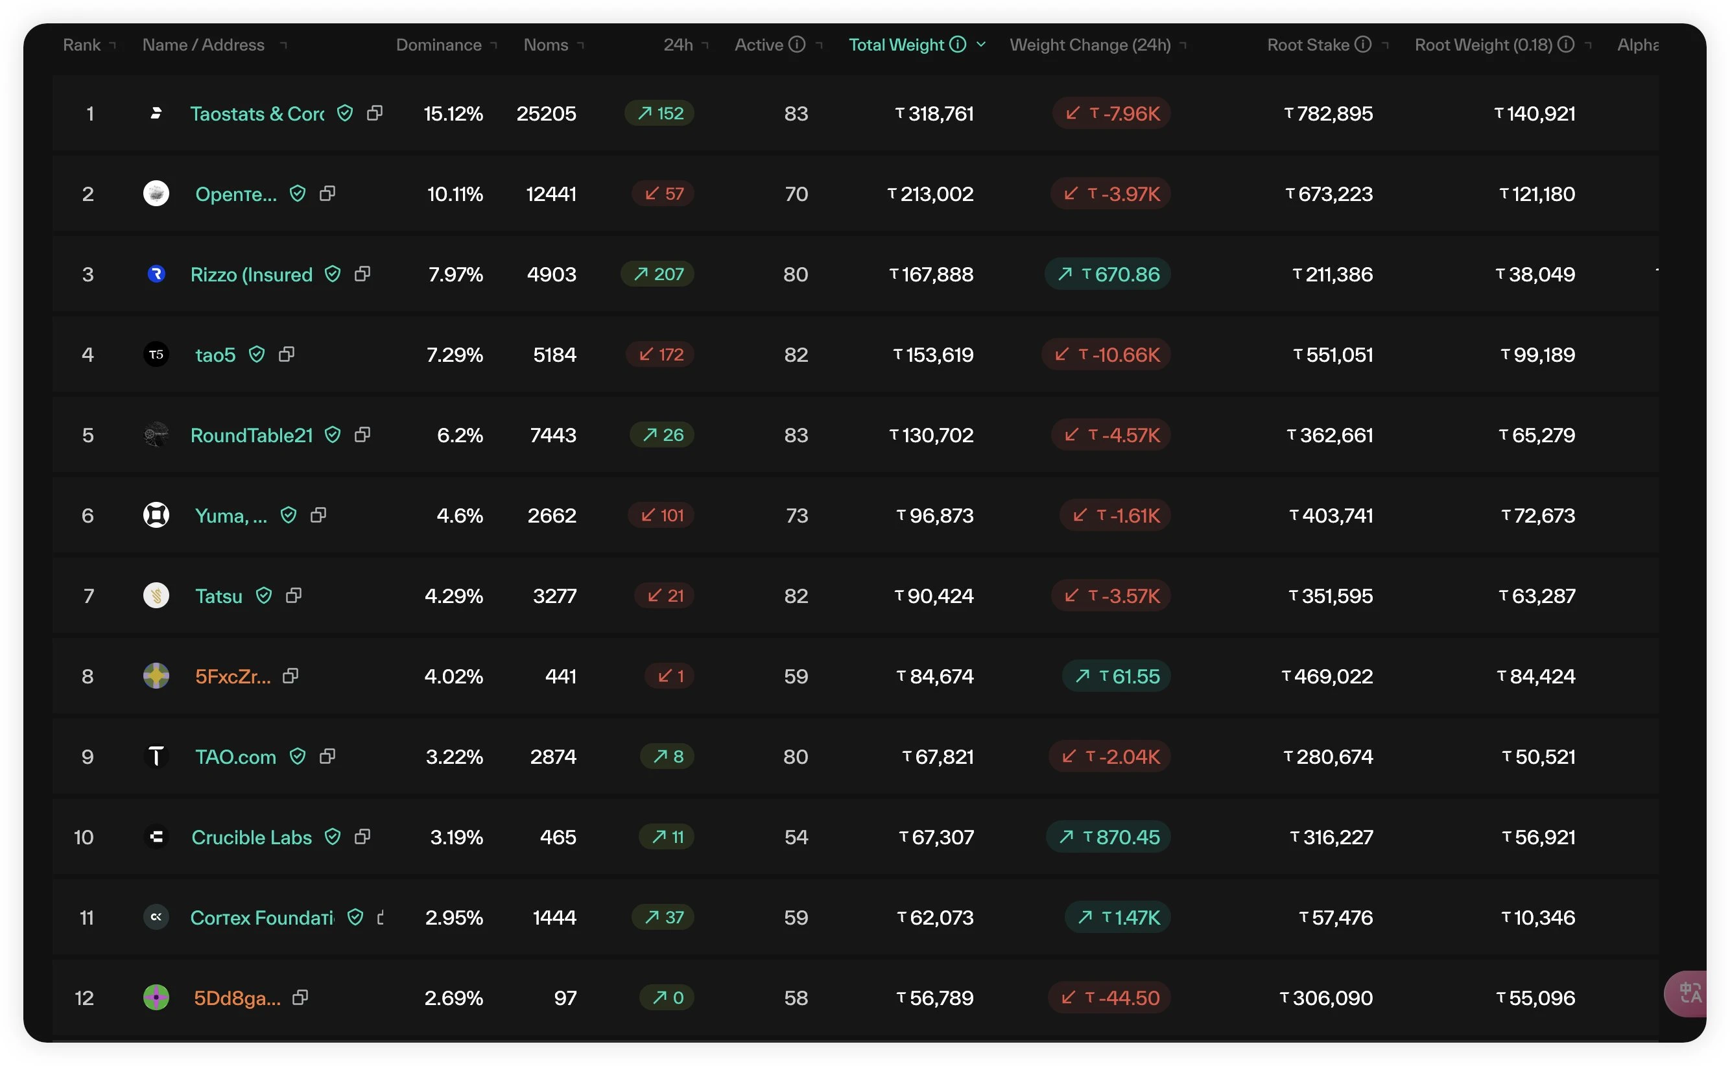Click Active column info icon
Viewport: 1730px width, 1066px height.
(797, 44)
